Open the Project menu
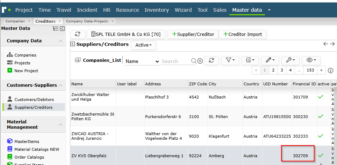This screenshot has height=165, width=337. (24, 10)
